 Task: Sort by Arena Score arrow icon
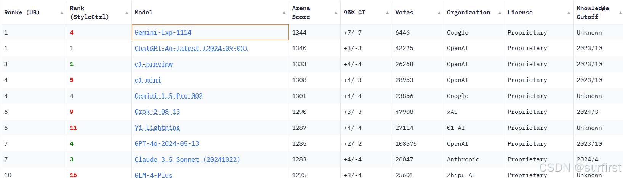[336, 13]
